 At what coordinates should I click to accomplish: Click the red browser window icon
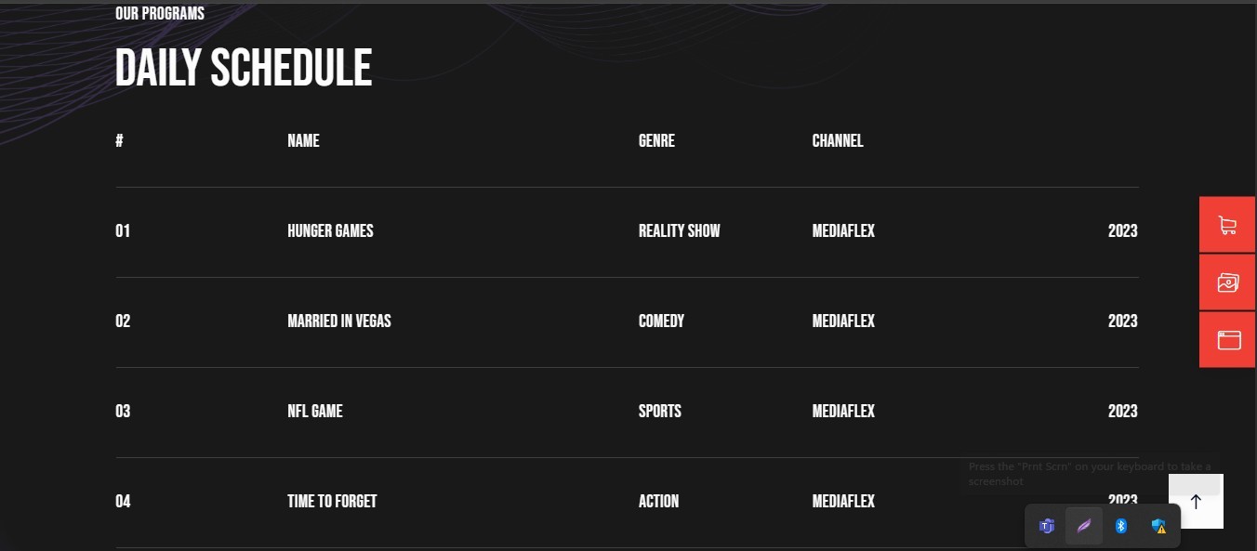click(x=1227, y=340)
